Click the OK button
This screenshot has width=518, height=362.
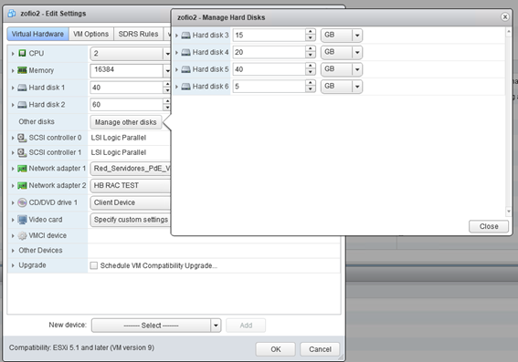pyautogui.click(x=276, y=349)
